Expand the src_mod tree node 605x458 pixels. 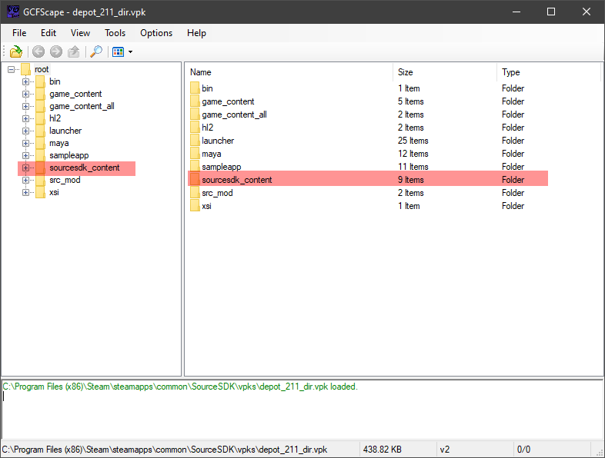pos(25,181)
